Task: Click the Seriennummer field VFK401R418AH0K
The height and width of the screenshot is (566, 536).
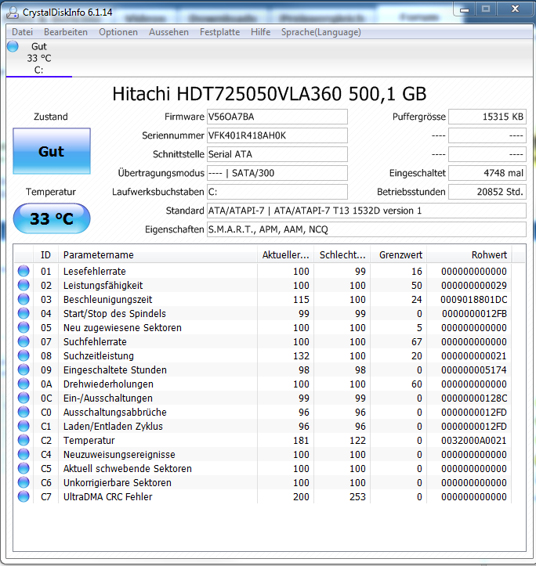Action: point(277,135)
